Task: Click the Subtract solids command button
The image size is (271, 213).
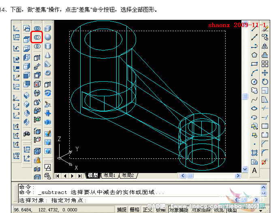Action: coord(37,37)
